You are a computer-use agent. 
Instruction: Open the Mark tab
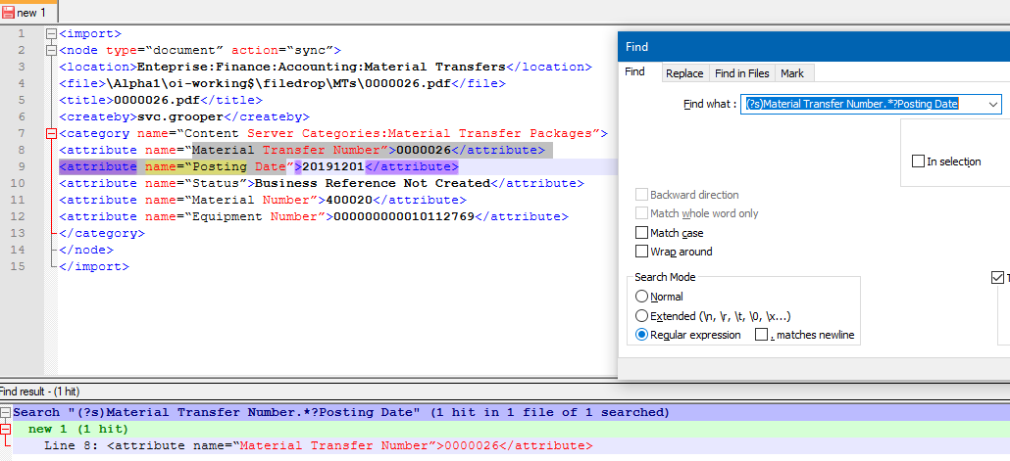click(x=792, y=73)
